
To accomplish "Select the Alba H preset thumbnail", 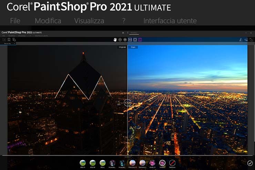I will coord(83,162).
